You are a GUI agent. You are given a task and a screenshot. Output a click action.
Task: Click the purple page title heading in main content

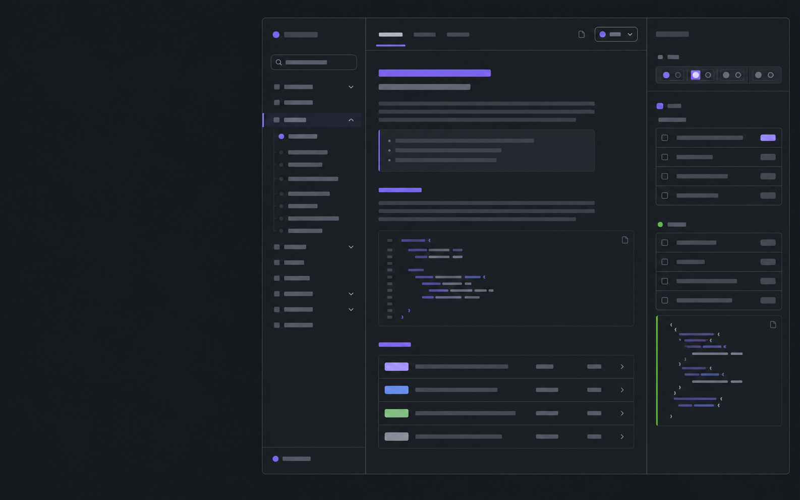point(435,73)
